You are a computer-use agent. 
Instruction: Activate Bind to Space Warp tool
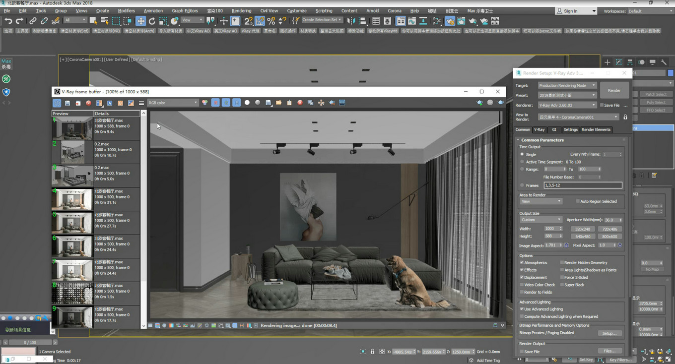[x=56, y=21]
